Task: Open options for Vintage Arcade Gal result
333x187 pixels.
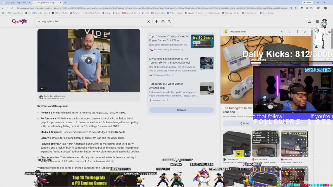Action: pos(173,75)
